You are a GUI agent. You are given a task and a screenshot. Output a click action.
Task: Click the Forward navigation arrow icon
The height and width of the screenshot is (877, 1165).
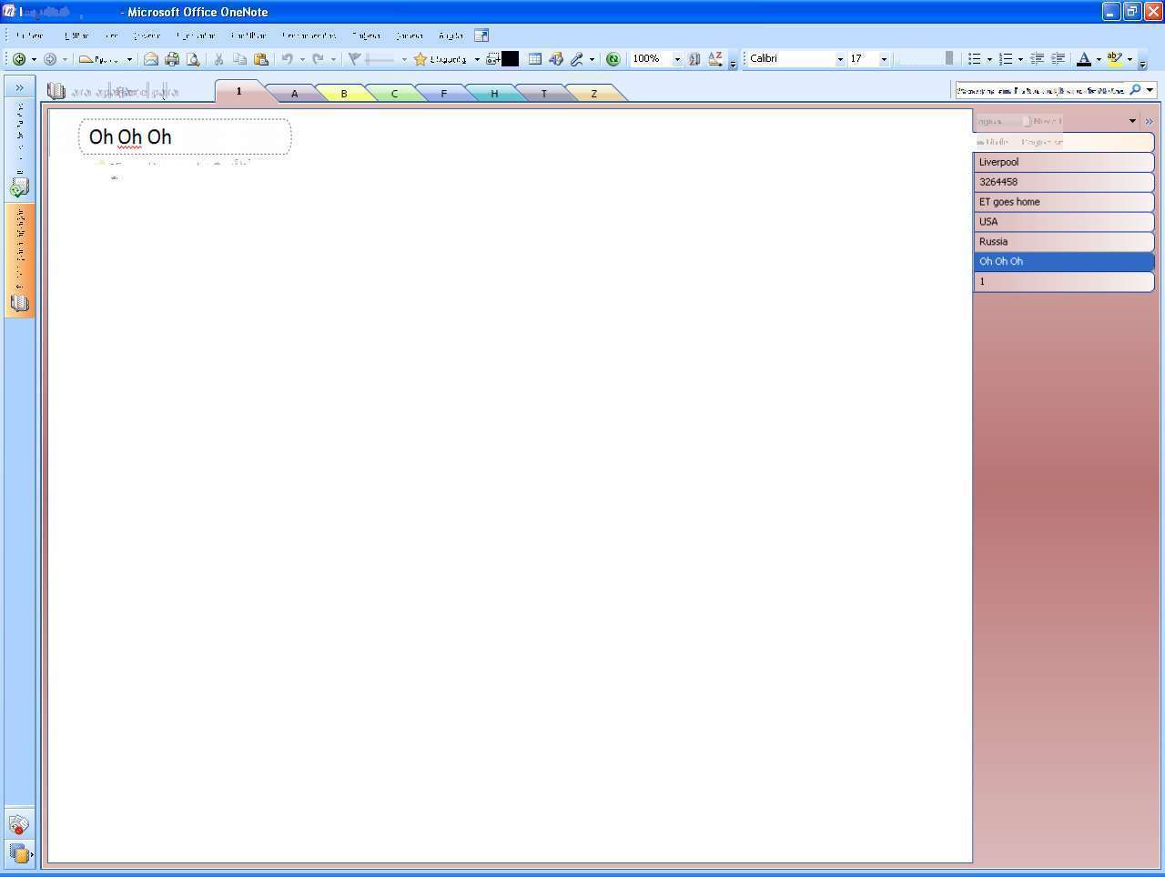coord(50,59)
